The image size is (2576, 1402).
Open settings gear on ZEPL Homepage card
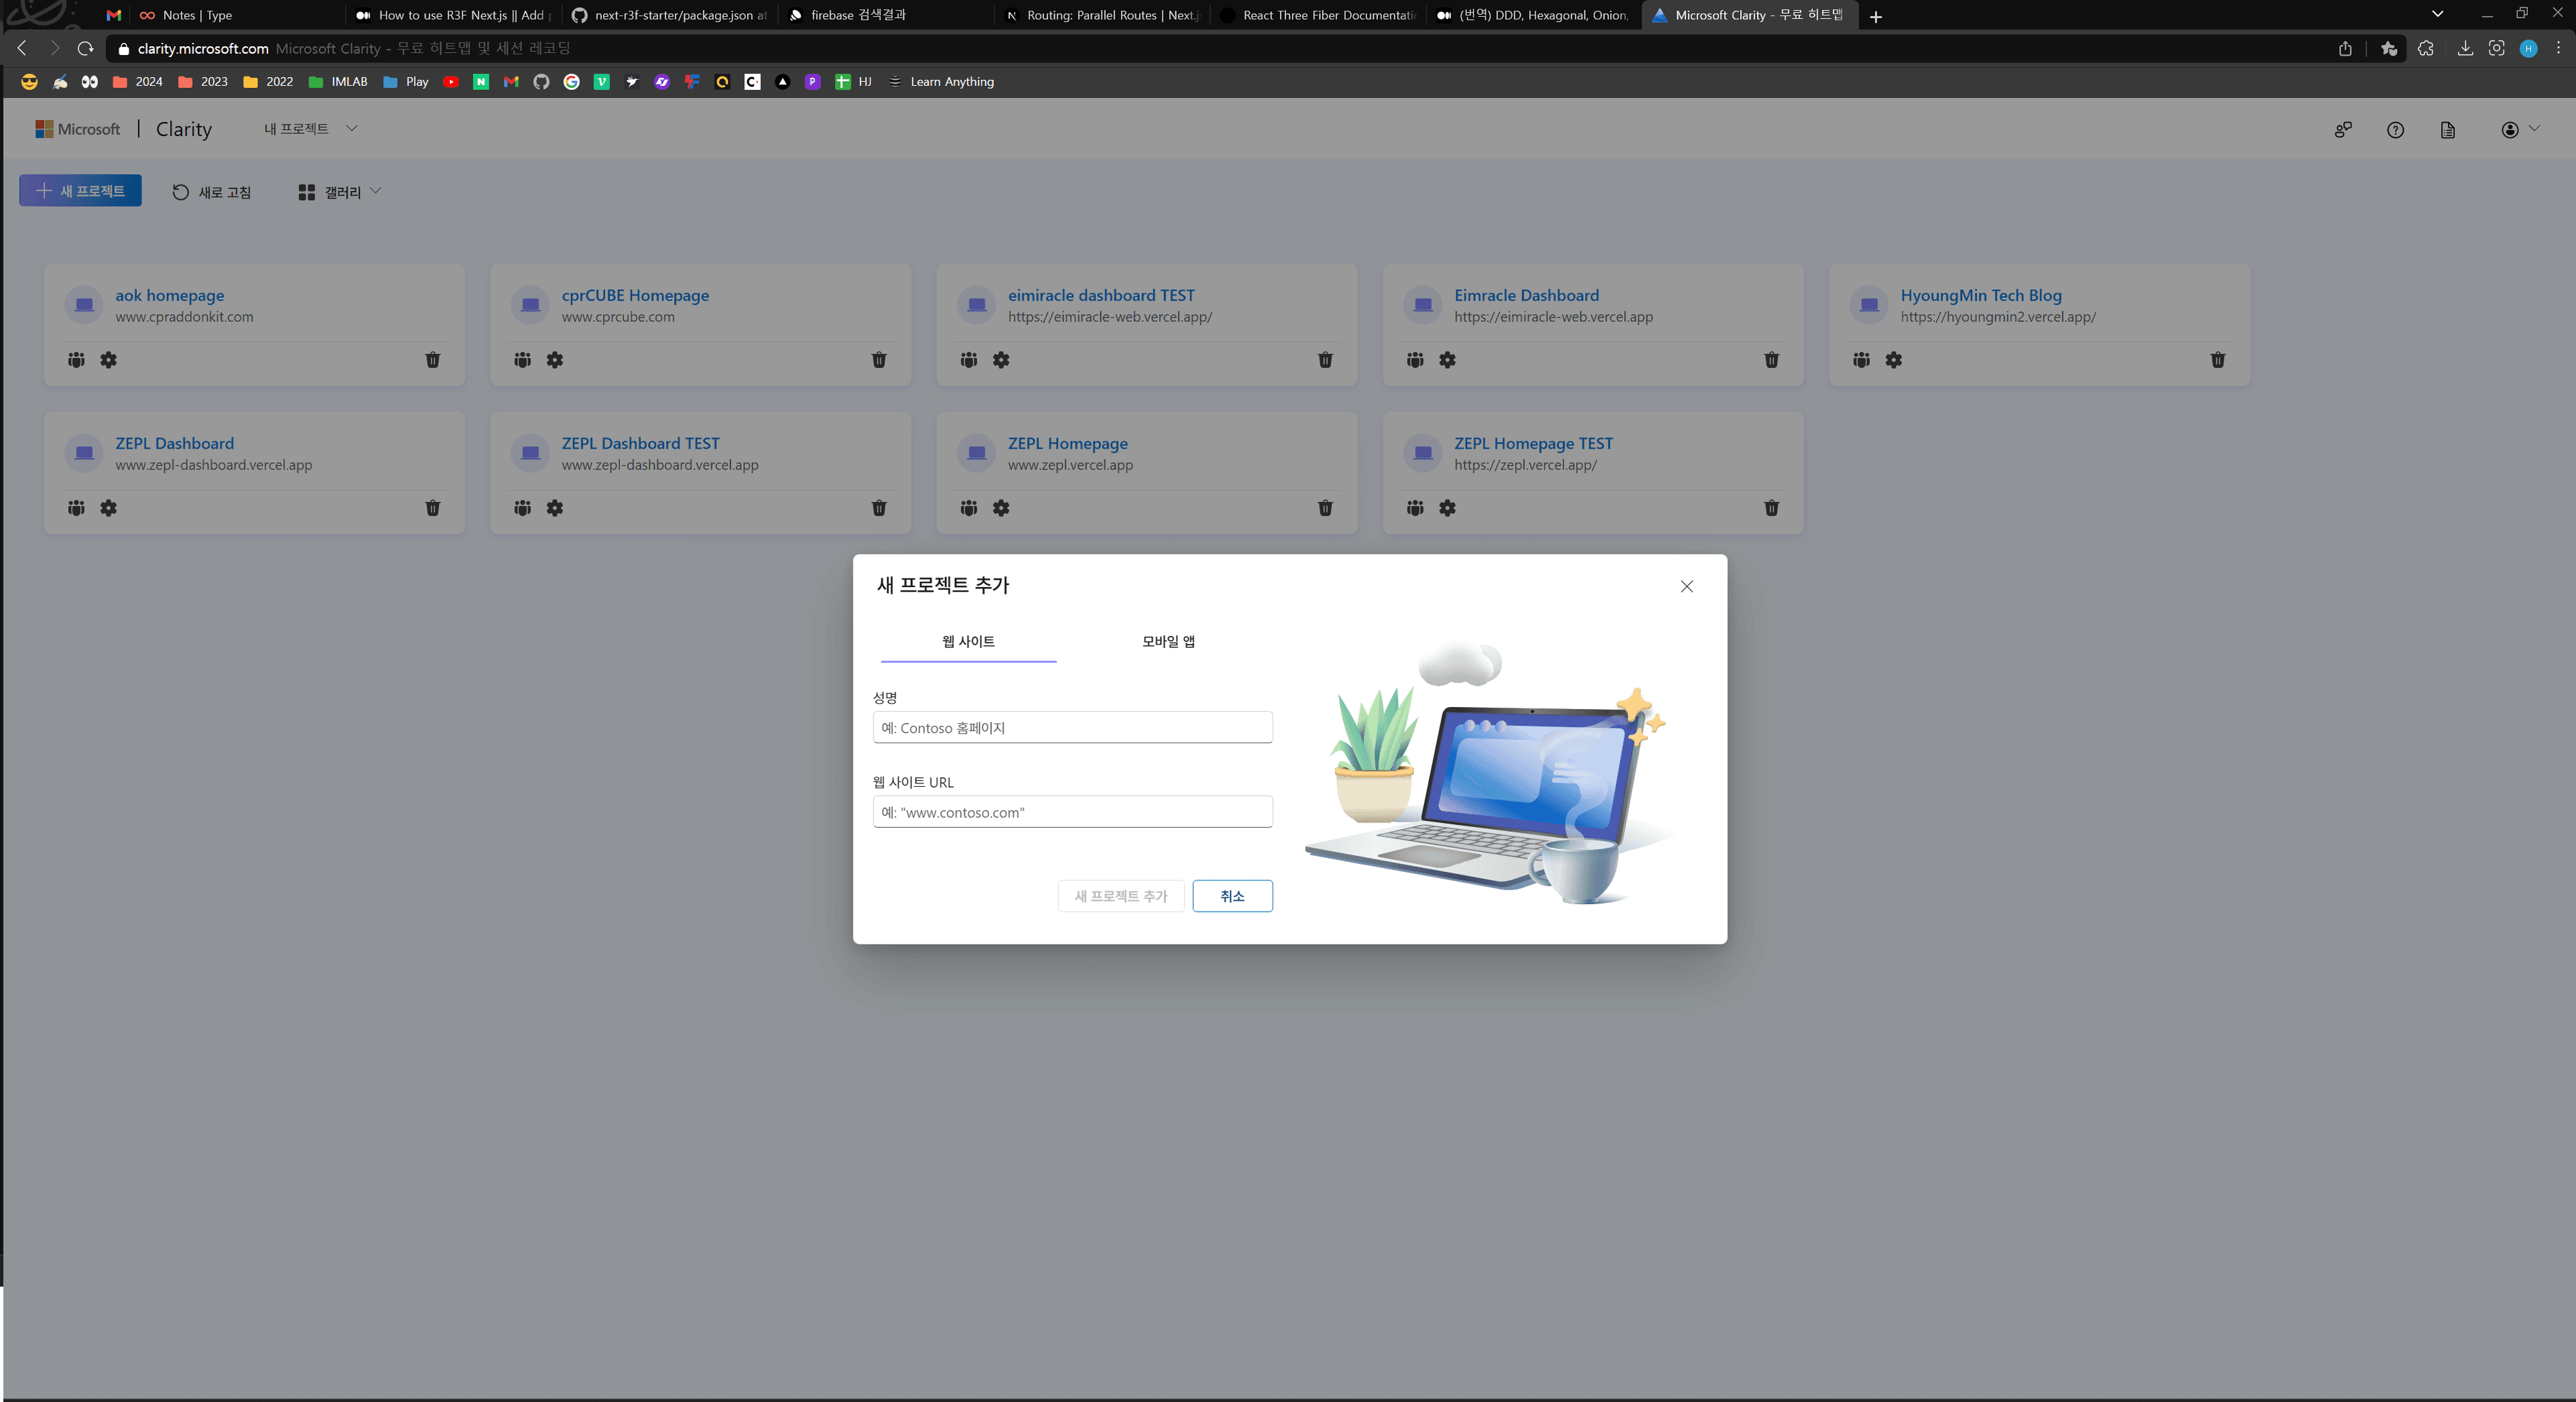[1000, 508]
